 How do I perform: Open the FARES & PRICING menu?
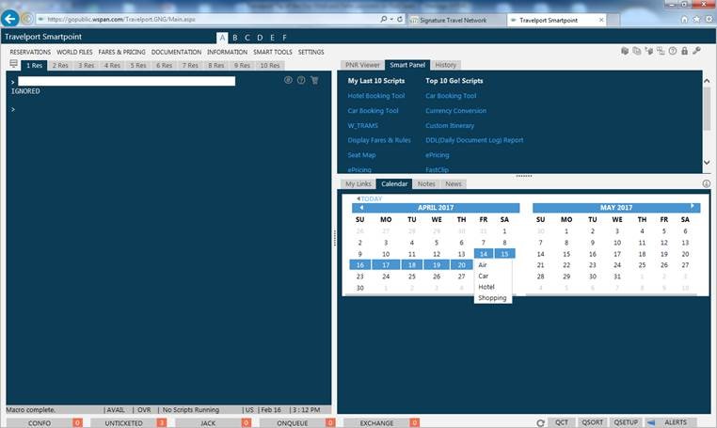point(121,52)
